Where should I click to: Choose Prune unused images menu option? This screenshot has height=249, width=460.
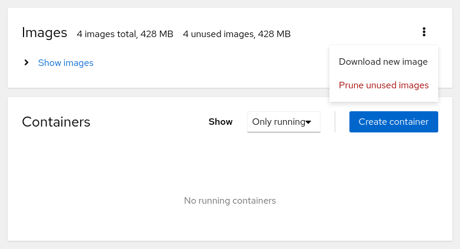[383, 85]
